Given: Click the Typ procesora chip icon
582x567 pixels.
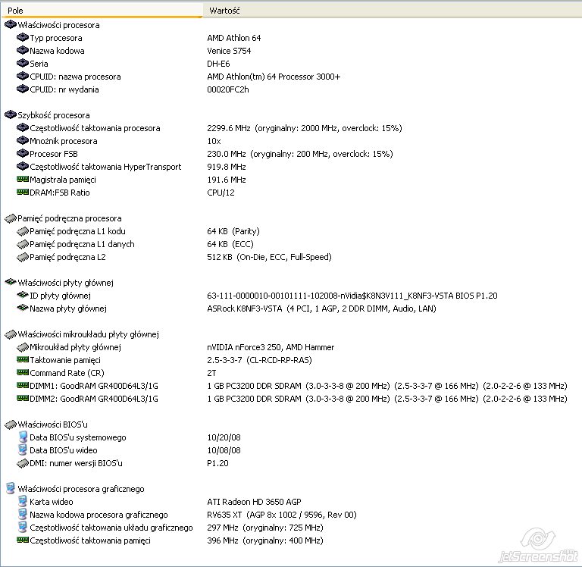Looking at the screenshot, I should click(23, 38).
